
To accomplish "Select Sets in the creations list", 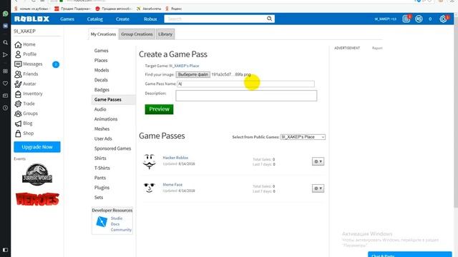I will tap(99, 198).
